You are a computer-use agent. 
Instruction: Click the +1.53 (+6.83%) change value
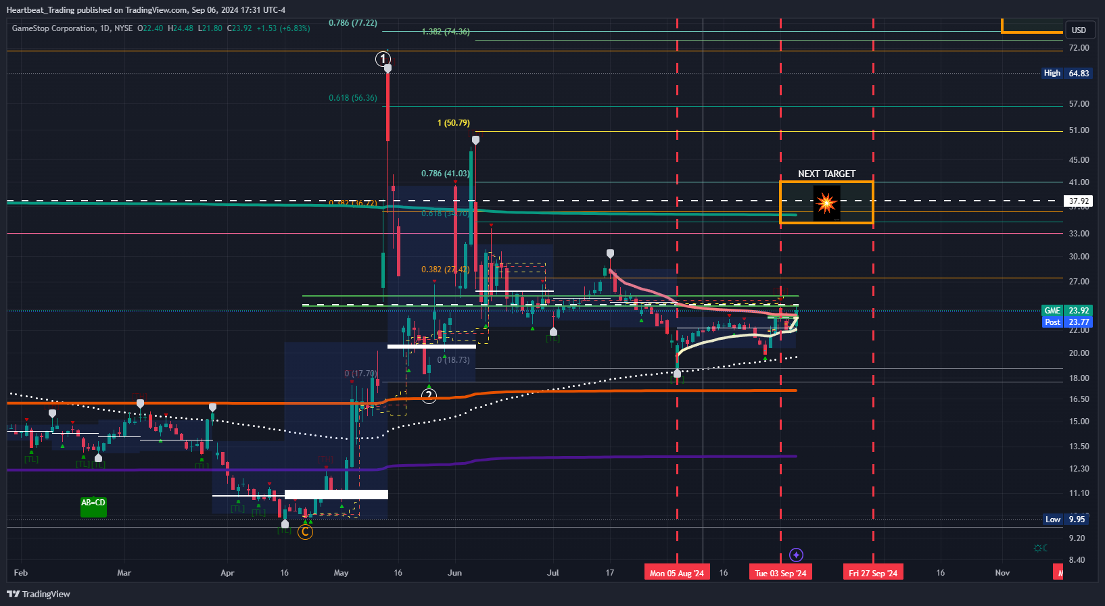click(283, 28)
